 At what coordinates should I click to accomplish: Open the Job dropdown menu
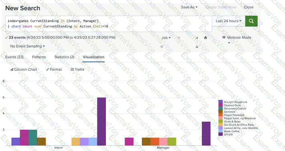click(166, 38)
